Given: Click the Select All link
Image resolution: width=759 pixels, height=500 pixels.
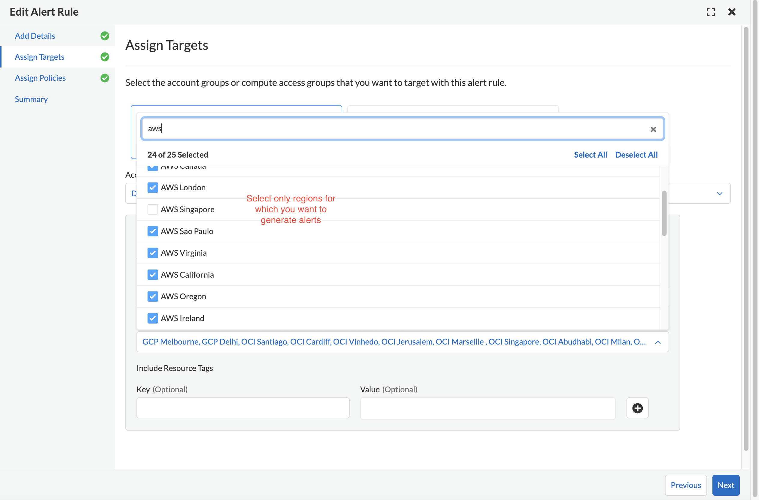Looking at the screenshot, I should pos(590,155).
